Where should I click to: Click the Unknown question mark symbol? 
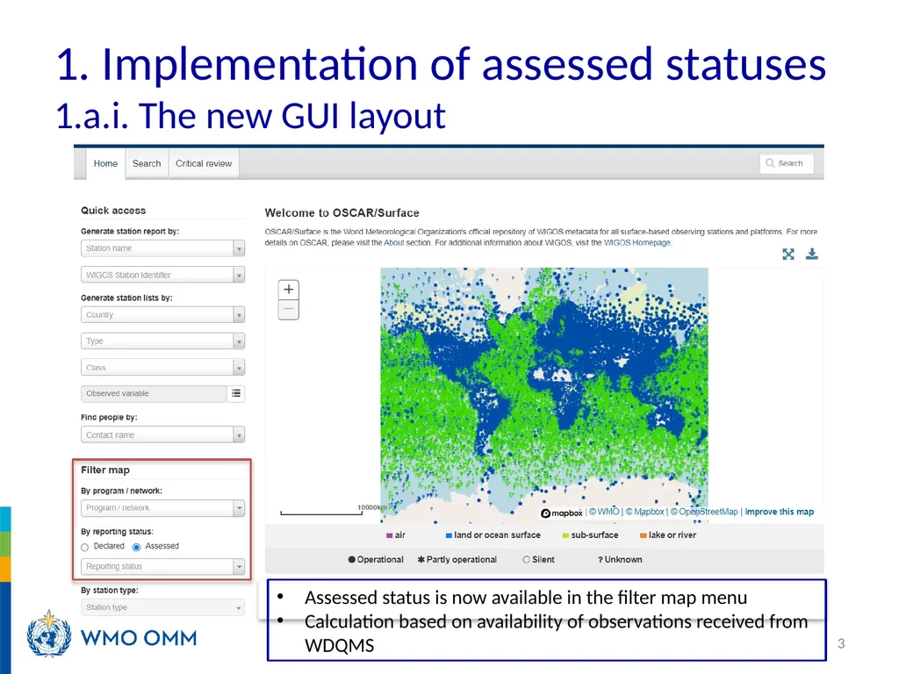tap(601, 560)
